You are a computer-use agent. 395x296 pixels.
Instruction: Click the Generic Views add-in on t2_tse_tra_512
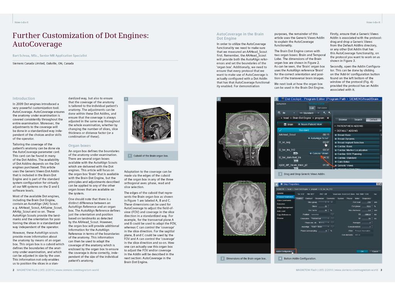pyautogui.click(x=319, y=153)
